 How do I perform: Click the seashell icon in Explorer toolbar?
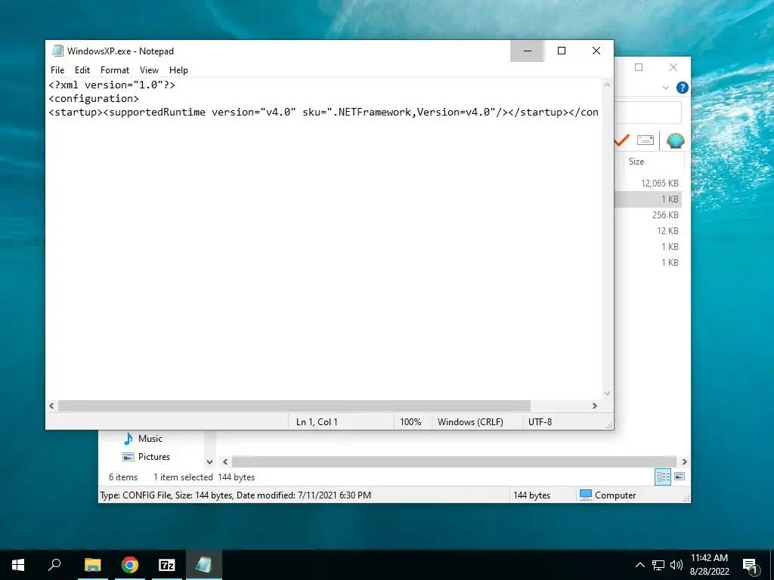click(675, 140)
